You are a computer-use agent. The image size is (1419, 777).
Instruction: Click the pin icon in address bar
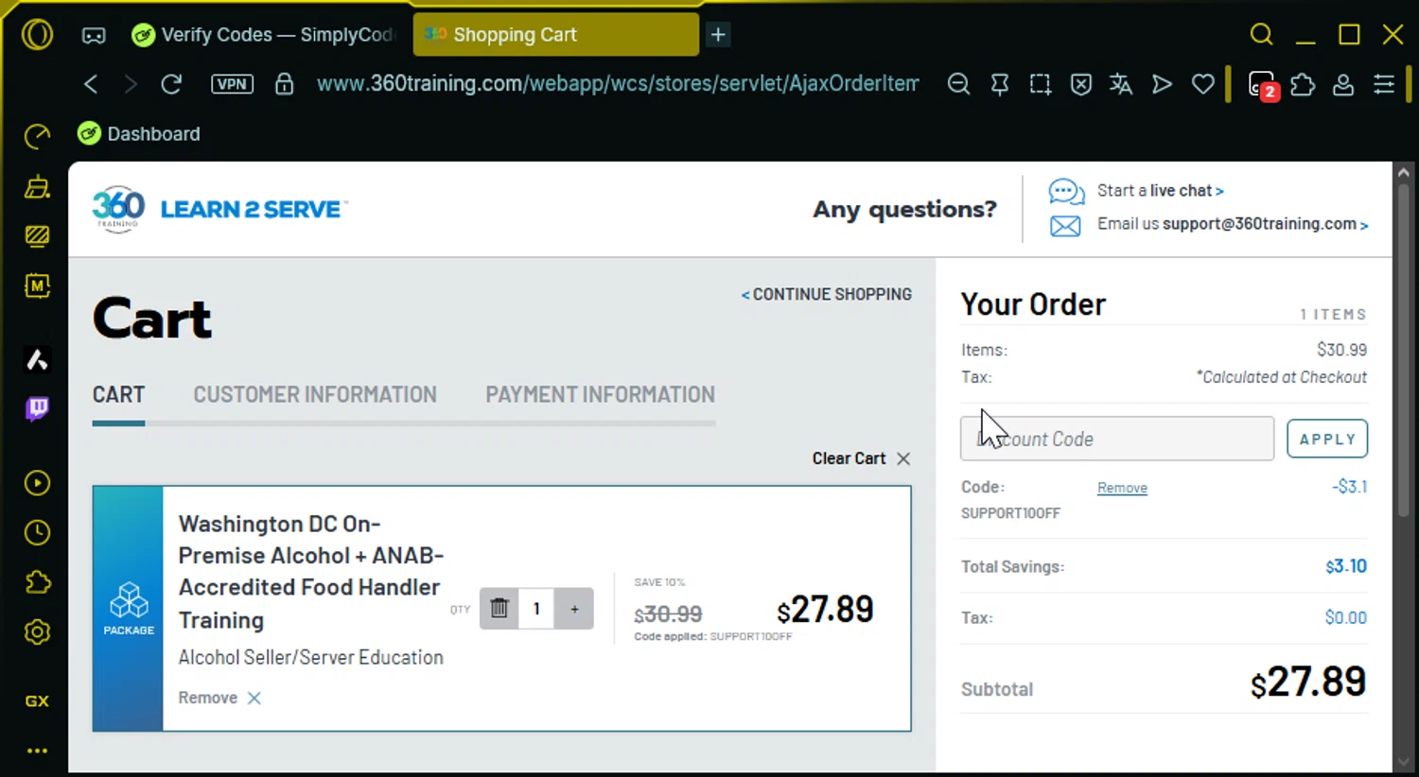click(x=999, y=84)
